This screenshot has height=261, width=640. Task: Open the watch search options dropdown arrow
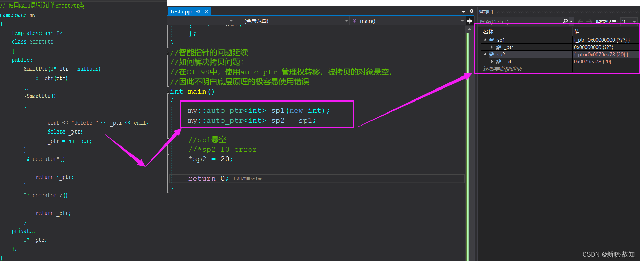click(571, 21)
